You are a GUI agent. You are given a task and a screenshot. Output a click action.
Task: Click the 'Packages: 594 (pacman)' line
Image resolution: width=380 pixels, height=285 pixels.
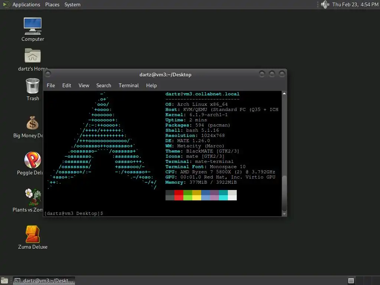point(198,125)
